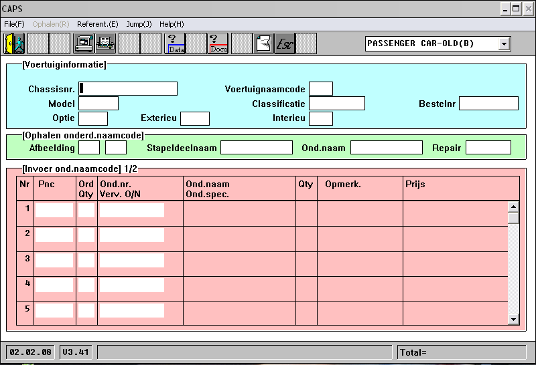Click the Stapeldeelnaam text field
Viewport: 536px width, 365px height.
coord(257,148)
